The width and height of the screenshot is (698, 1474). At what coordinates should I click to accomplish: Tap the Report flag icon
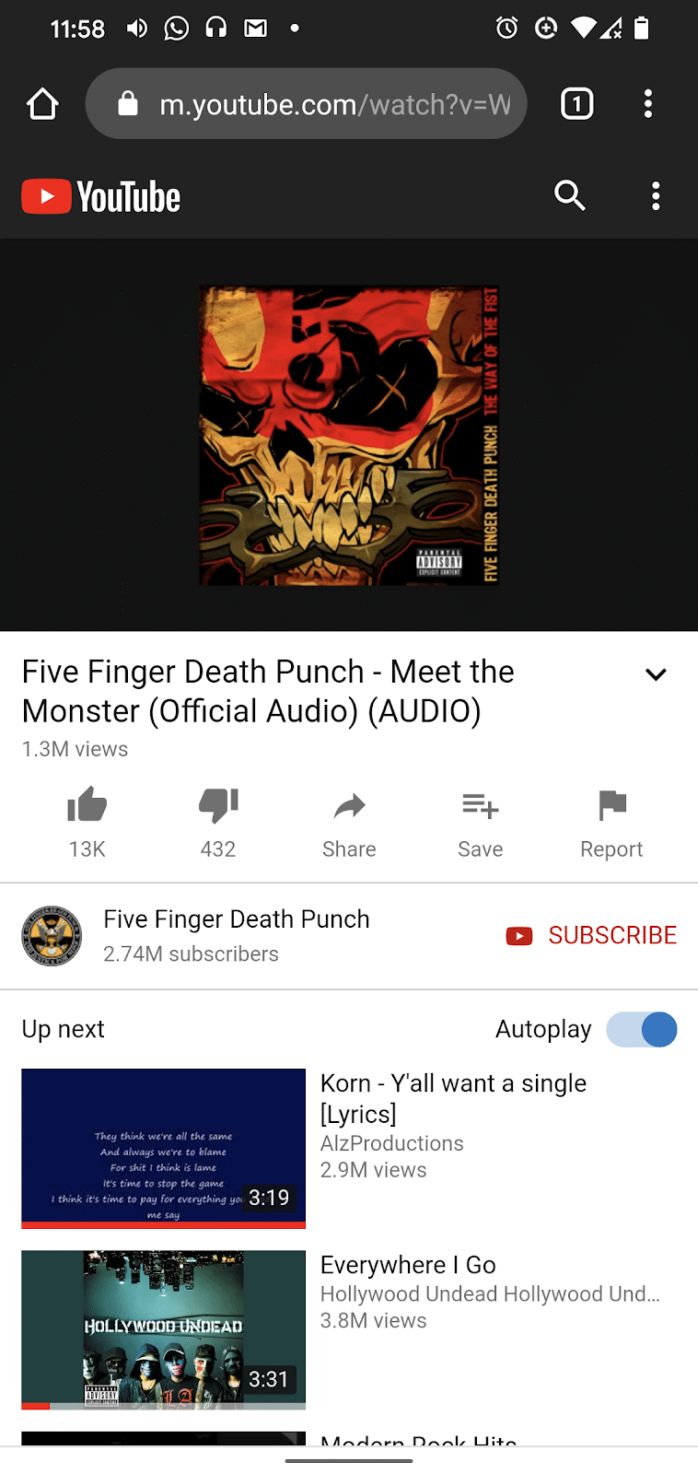[x=612, y=805]
